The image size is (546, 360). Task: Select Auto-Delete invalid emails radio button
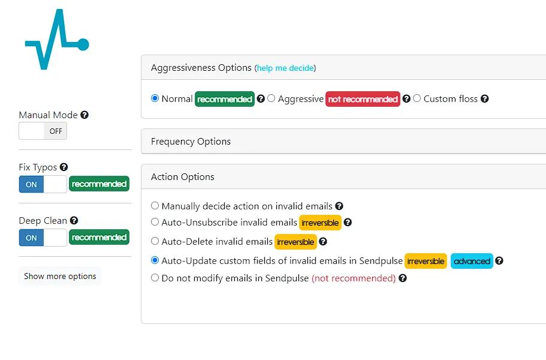tap(155, 241)
